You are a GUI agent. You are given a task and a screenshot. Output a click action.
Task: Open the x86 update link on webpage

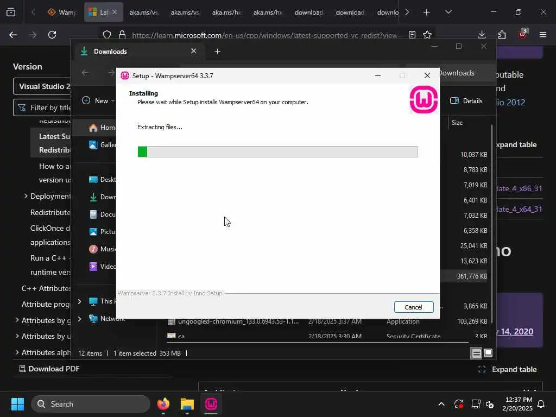point(519,188)
